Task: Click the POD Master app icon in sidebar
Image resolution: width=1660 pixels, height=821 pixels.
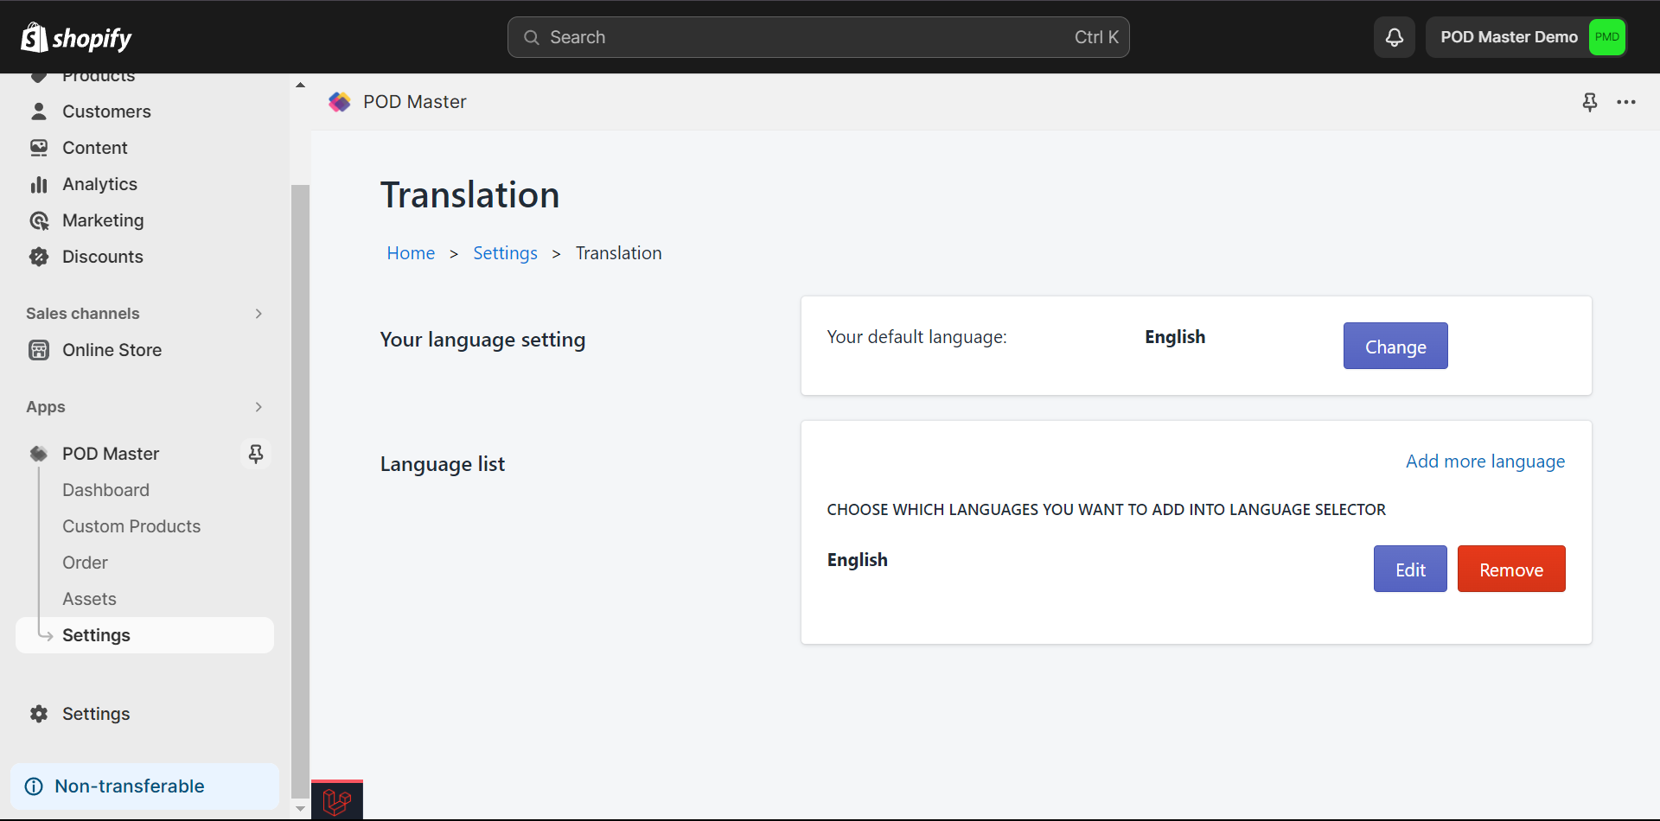Action: pos(39,454)
